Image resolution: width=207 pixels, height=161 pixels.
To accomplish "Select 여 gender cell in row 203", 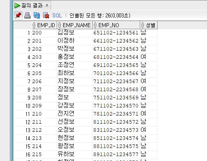I will tap(149, 57).
